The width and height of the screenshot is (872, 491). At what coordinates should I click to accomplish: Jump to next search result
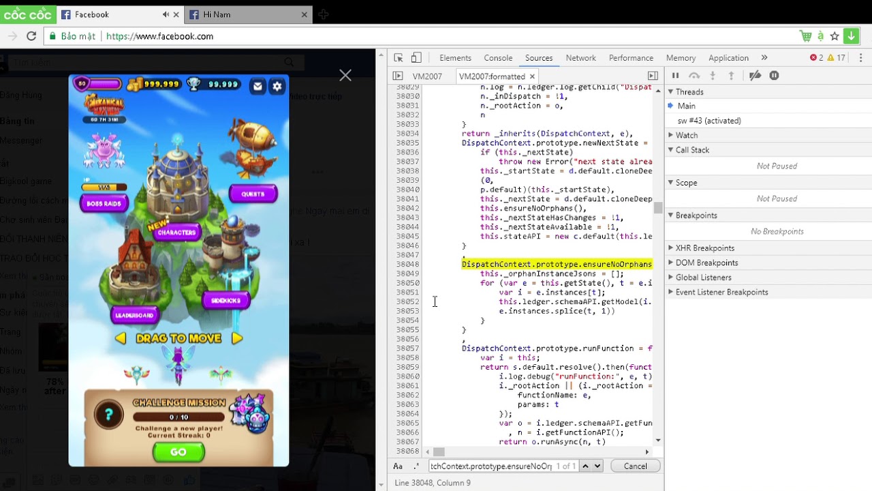[597, 466]
